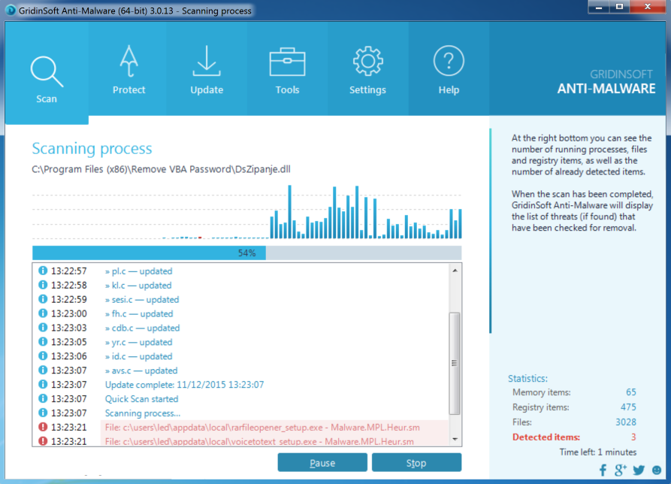Viewport: 671px width, 484px height.
Task: Stop the scan with Stop button
Action: click(416, 463)
